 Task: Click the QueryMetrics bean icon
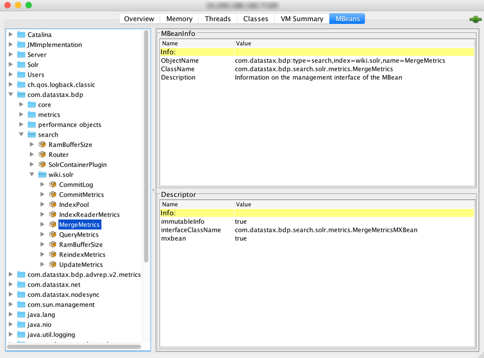[x=53, y=235]
